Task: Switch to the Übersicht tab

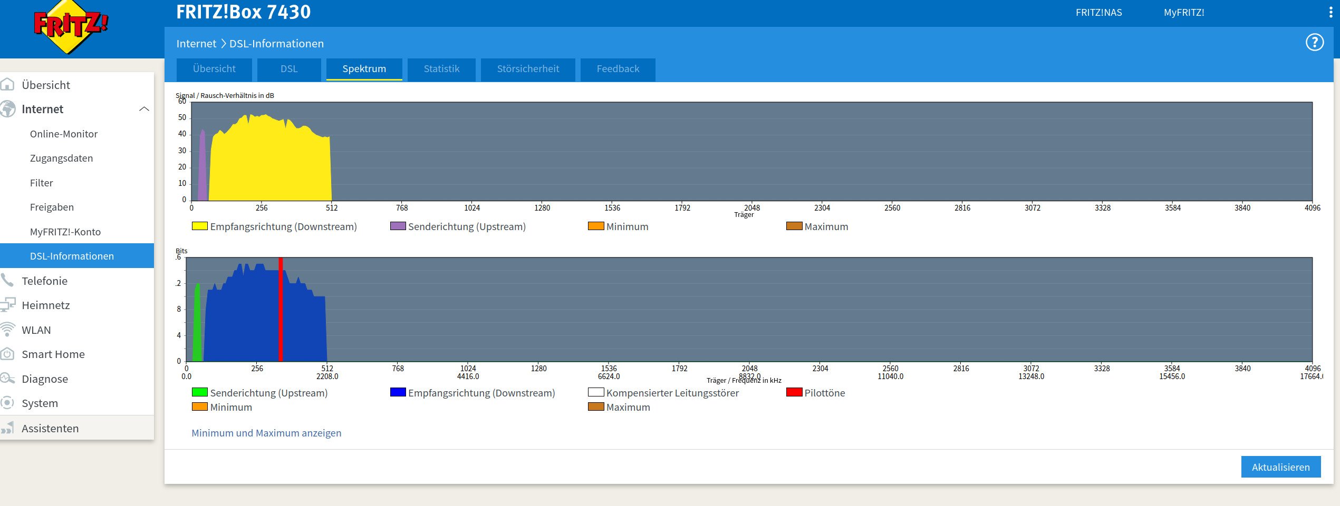Action: pos(214,69)
